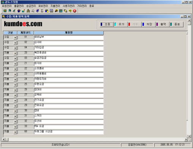Click the 출력 print button
Screen dimensions: 193x149
pos(162,24)
